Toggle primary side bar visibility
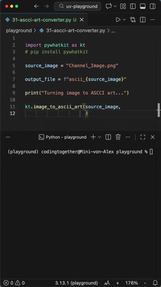This screenshot has width=161, height=287. (x=133, y=6)
